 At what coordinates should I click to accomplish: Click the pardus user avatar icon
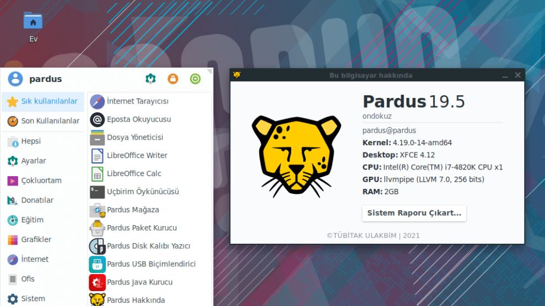coord(15,79)
